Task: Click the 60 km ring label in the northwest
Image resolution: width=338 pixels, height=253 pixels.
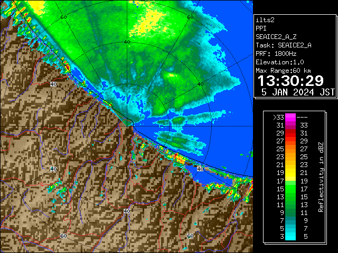Action: click(x=63, y=17)
